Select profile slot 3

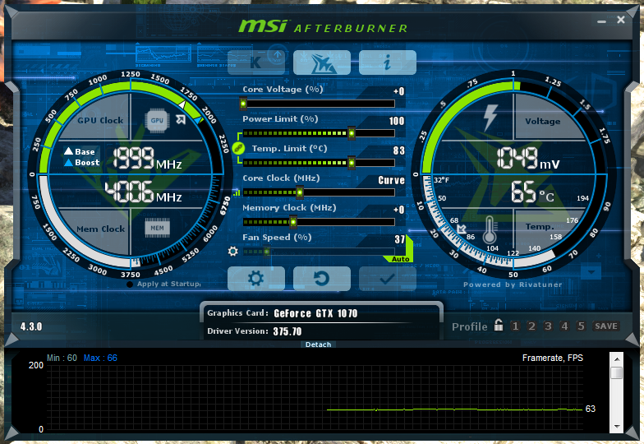[549, 326]
